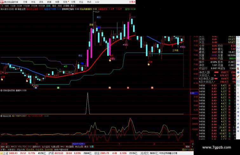Select the 月线 monthly period
Screen dimensions: 240x155
(60, 6)
